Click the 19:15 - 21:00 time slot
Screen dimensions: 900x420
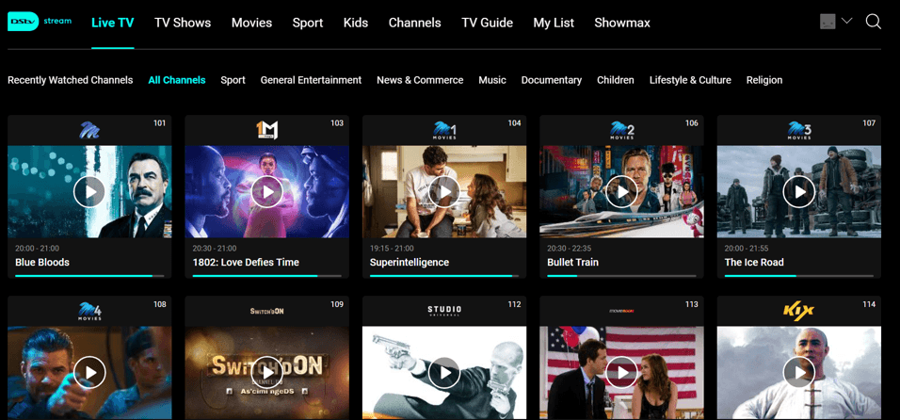point(392,249)
